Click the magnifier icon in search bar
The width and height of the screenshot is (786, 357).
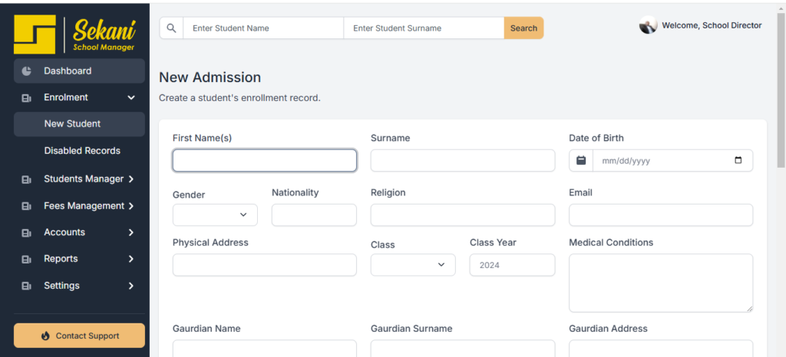tap(171, 28)
